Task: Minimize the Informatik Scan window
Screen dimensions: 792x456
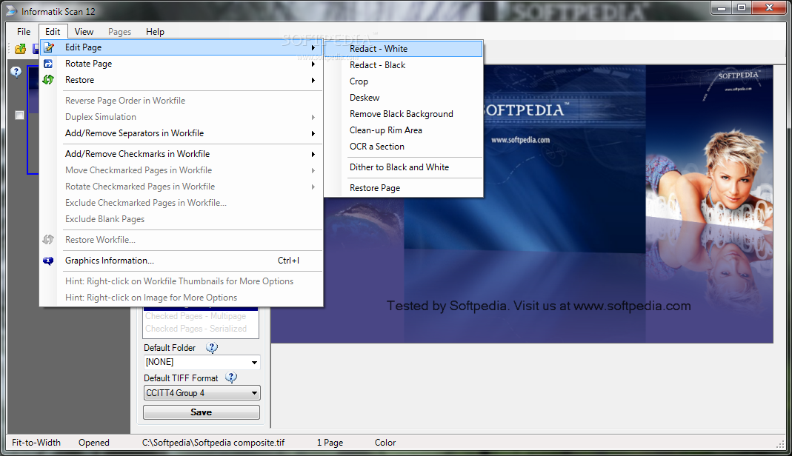Action: click(722, 8)
